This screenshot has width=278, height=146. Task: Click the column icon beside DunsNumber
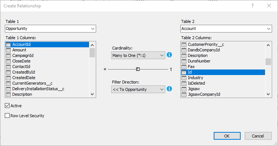(x=184, y=61)
